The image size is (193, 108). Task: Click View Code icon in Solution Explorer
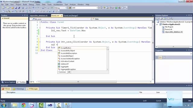168,19
